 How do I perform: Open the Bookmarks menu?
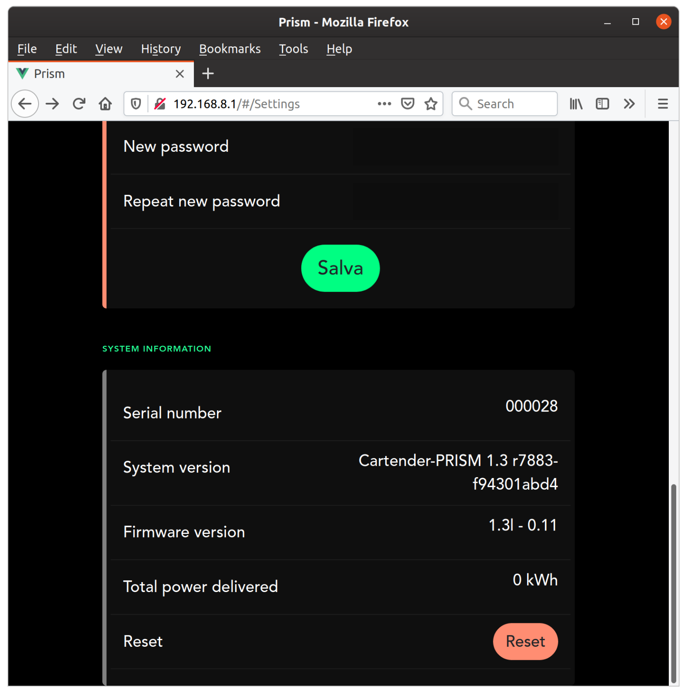[230, 49]
